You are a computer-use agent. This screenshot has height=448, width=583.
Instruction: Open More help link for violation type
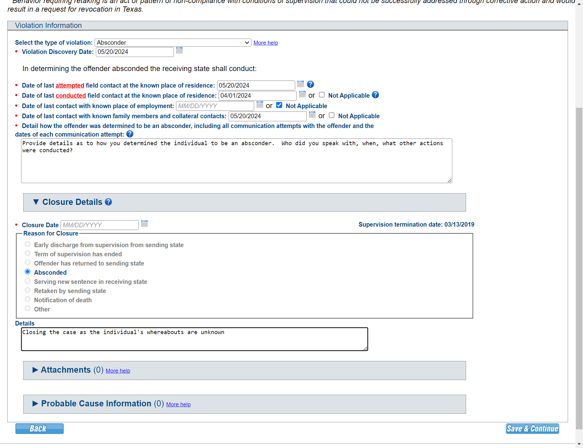(x=266, y=43)
